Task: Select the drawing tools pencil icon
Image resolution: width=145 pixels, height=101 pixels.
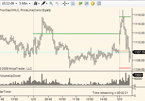Action: pyautogui.click(x=43, y=3)
